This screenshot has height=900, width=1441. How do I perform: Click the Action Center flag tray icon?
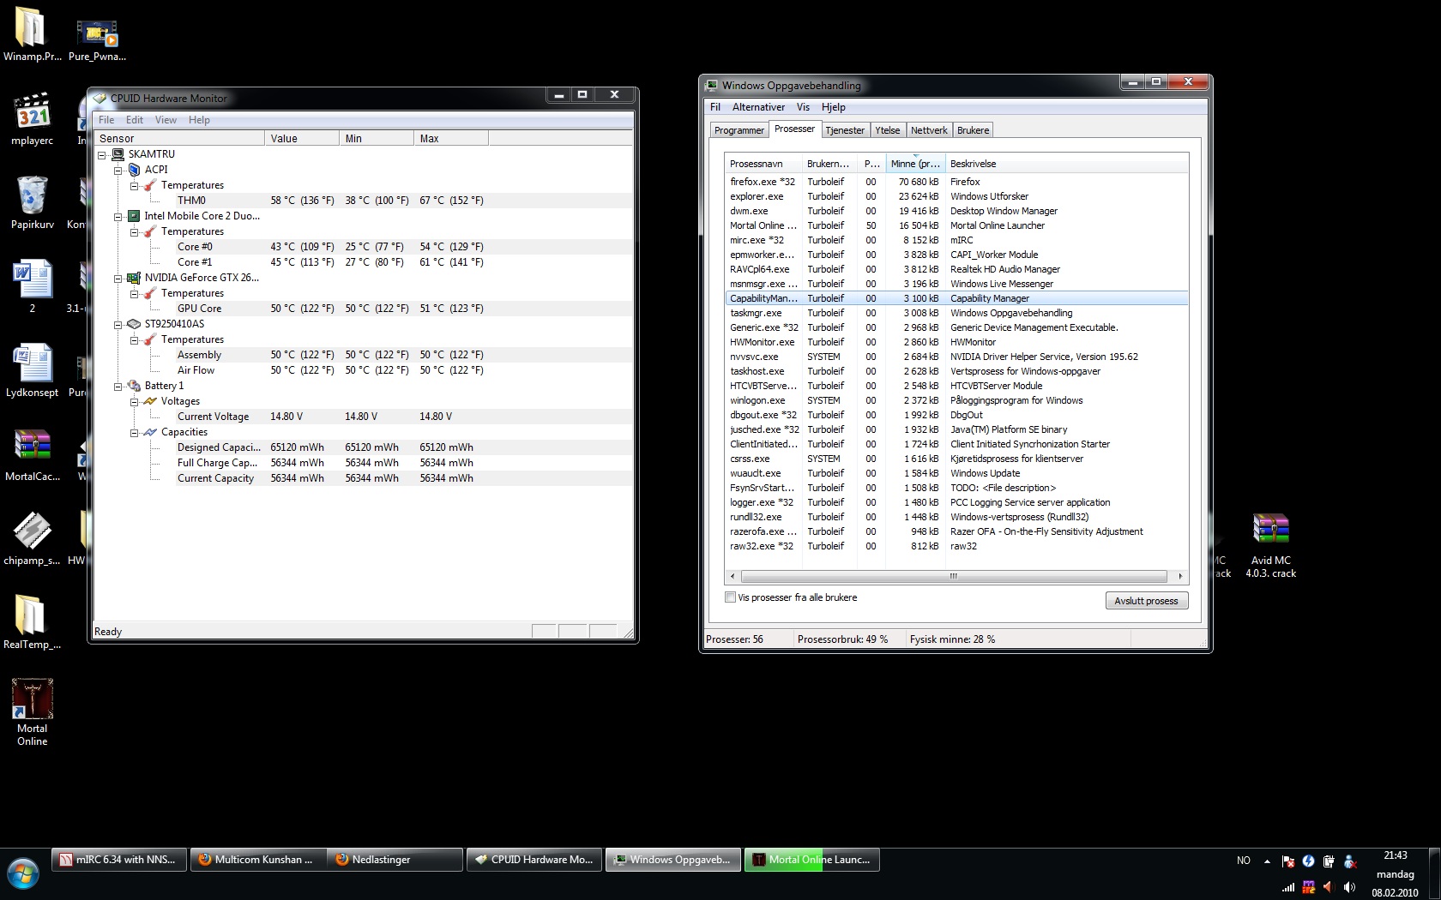pyautogui.click(x=1287, y=861)
